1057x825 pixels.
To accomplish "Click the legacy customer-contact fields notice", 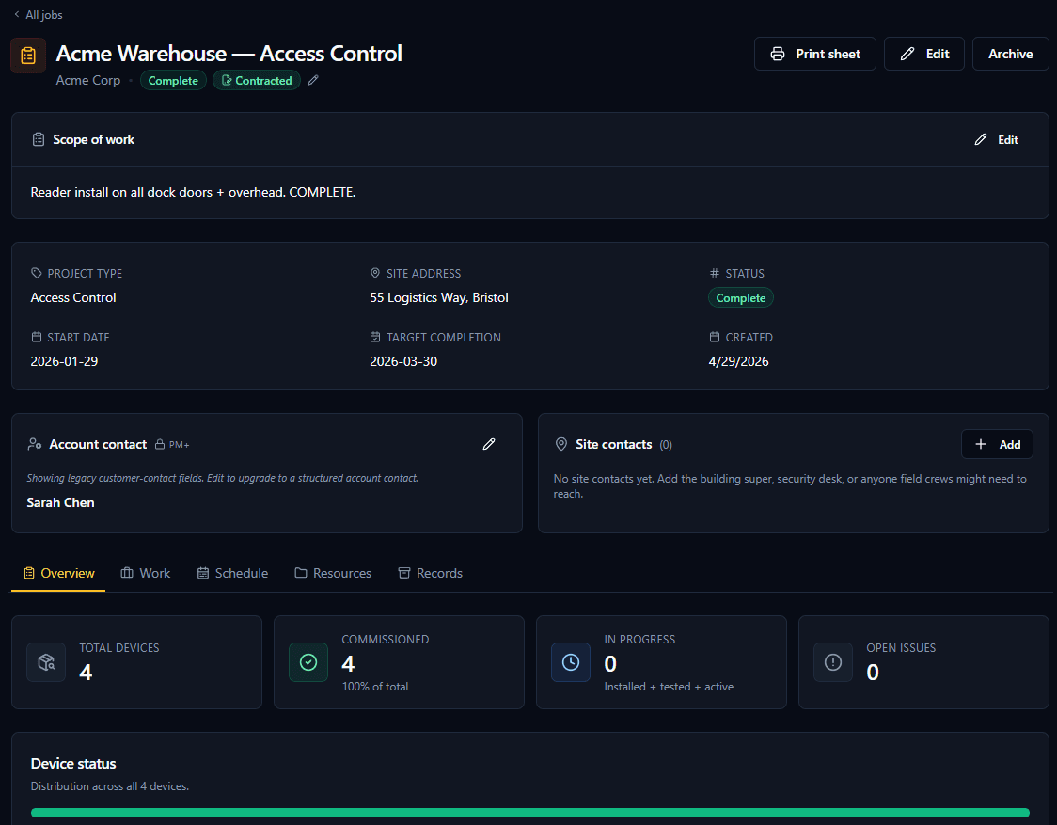I will [223, 478].
